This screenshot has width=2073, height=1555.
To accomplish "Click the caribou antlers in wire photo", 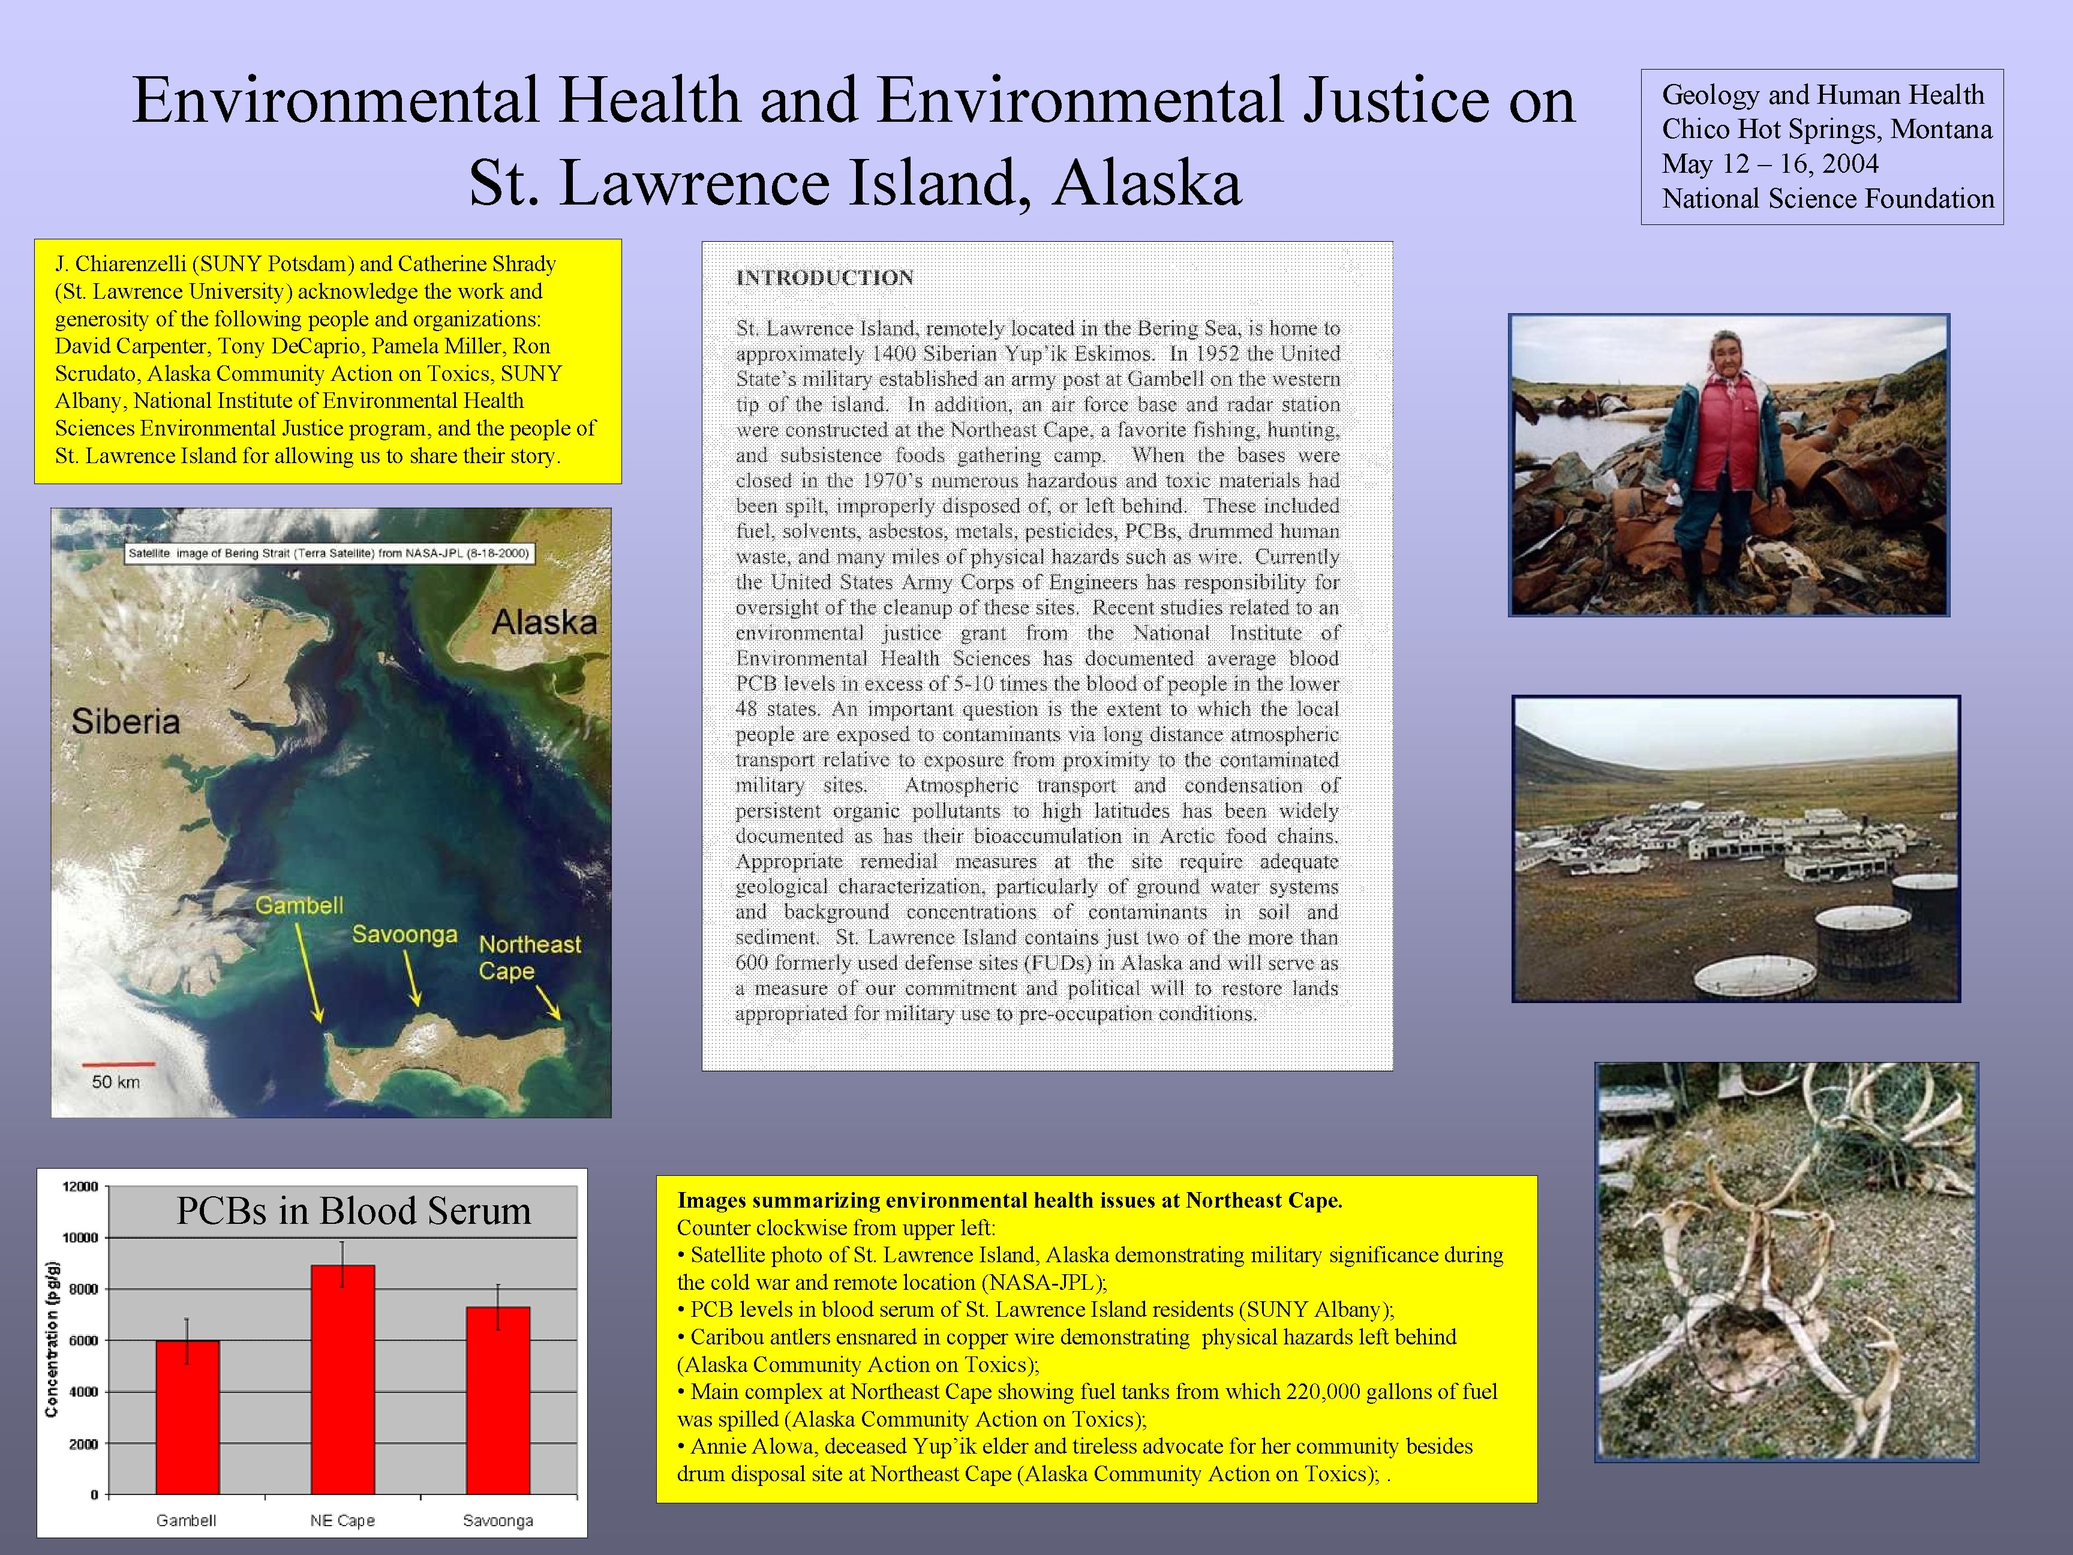I will click(x=1786, y=1262).
